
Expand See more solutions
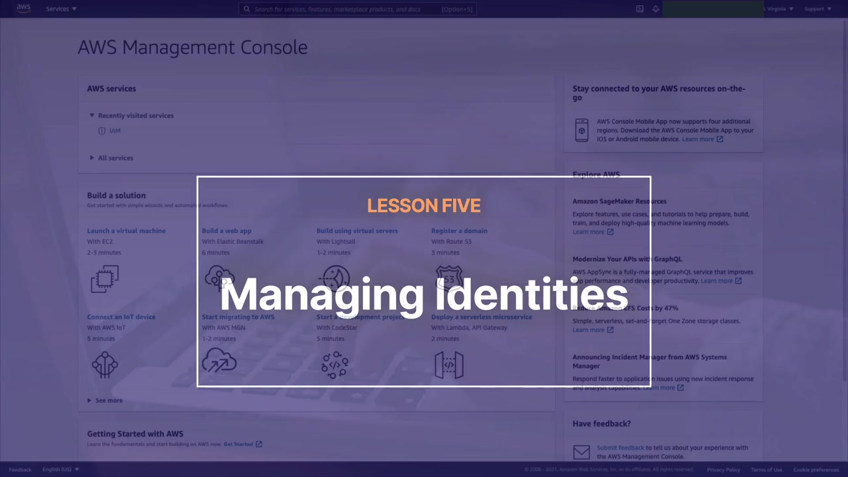[105, 400]
